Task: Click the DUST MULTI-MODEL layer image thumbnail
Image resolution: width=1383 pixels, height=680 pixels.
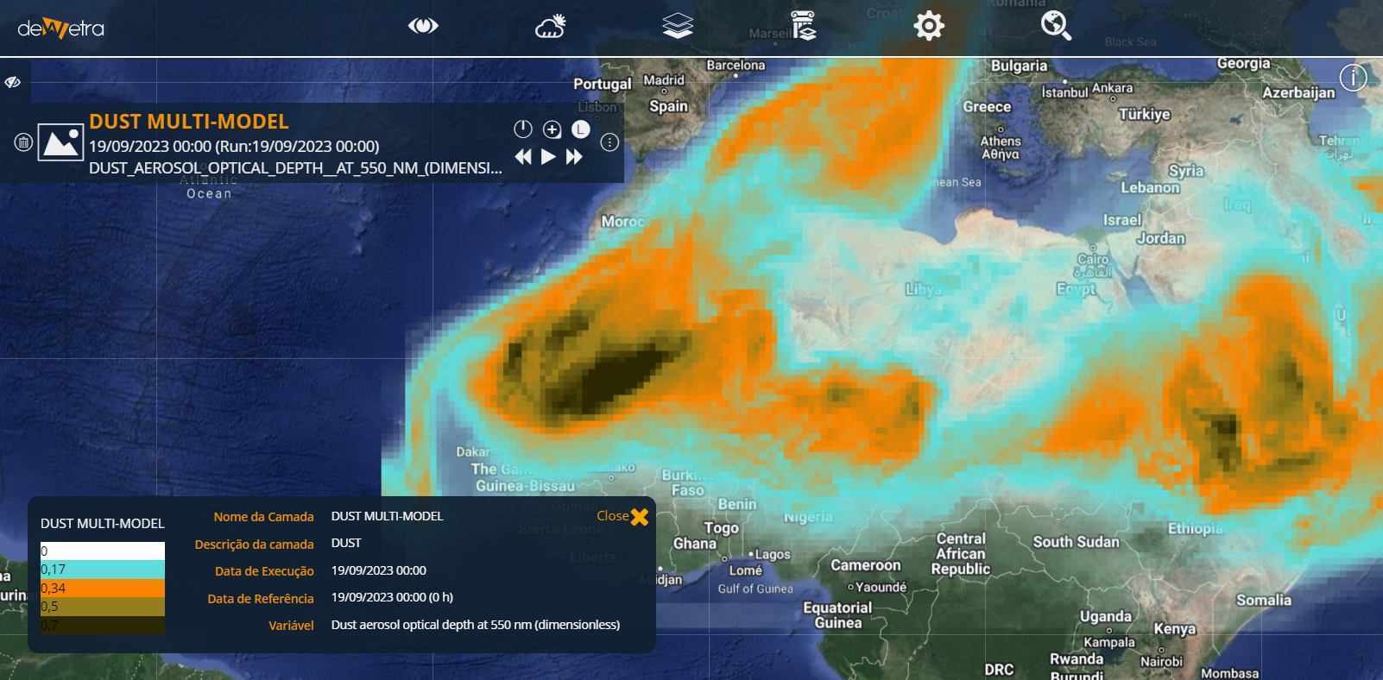Action: click(60, 142)
